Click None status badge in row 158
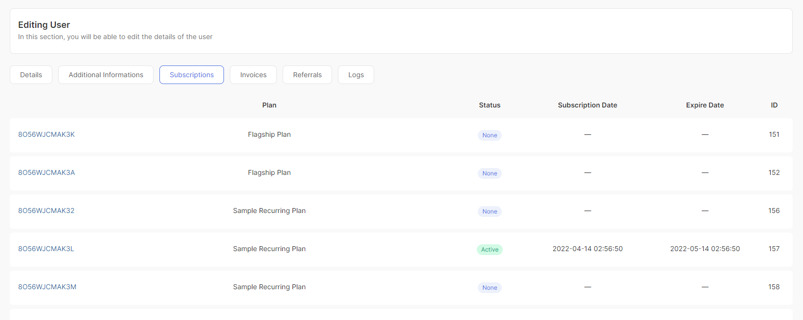Viewport: 803px width, 320px height. coord(490,288)
